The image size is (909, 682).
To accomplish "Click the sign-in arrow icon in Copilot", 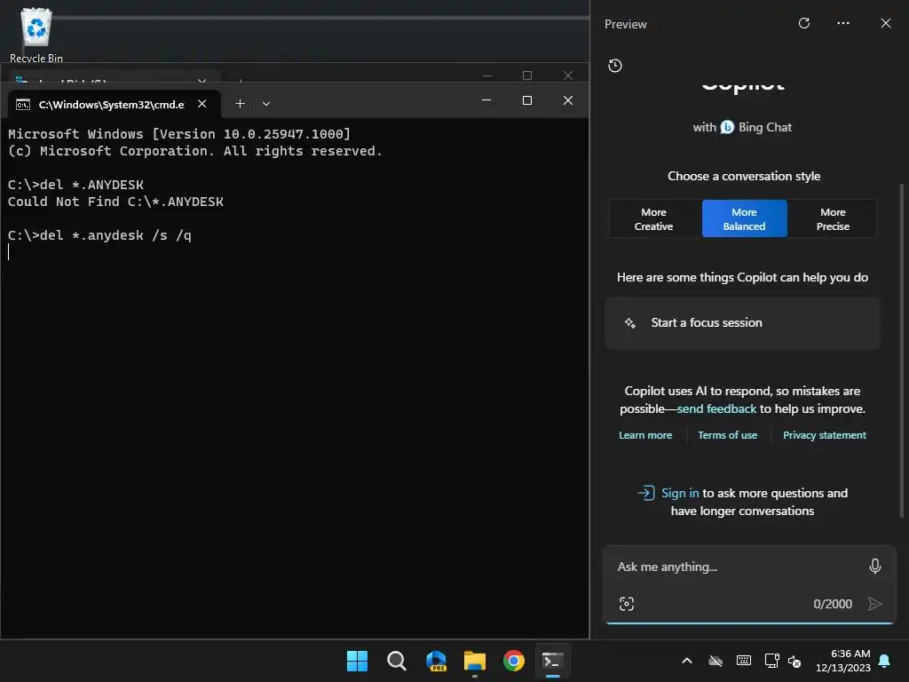I will 646,493.
